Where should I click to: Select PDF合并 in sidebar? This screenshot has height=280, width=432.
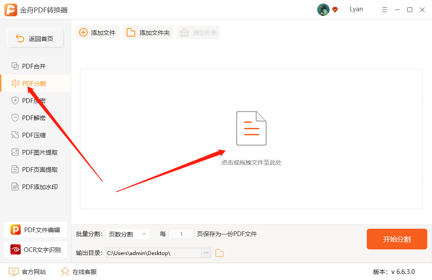coord(35,66)
